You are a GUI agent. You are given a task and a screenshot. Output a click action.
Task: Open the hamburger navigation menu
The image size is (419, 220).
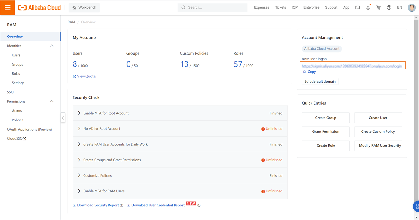tap(7, 7)
